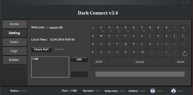Viewport: 193px width, 95px height.
Task: Click the refresh arrow key on keyboard
Action: coord(185,54)
